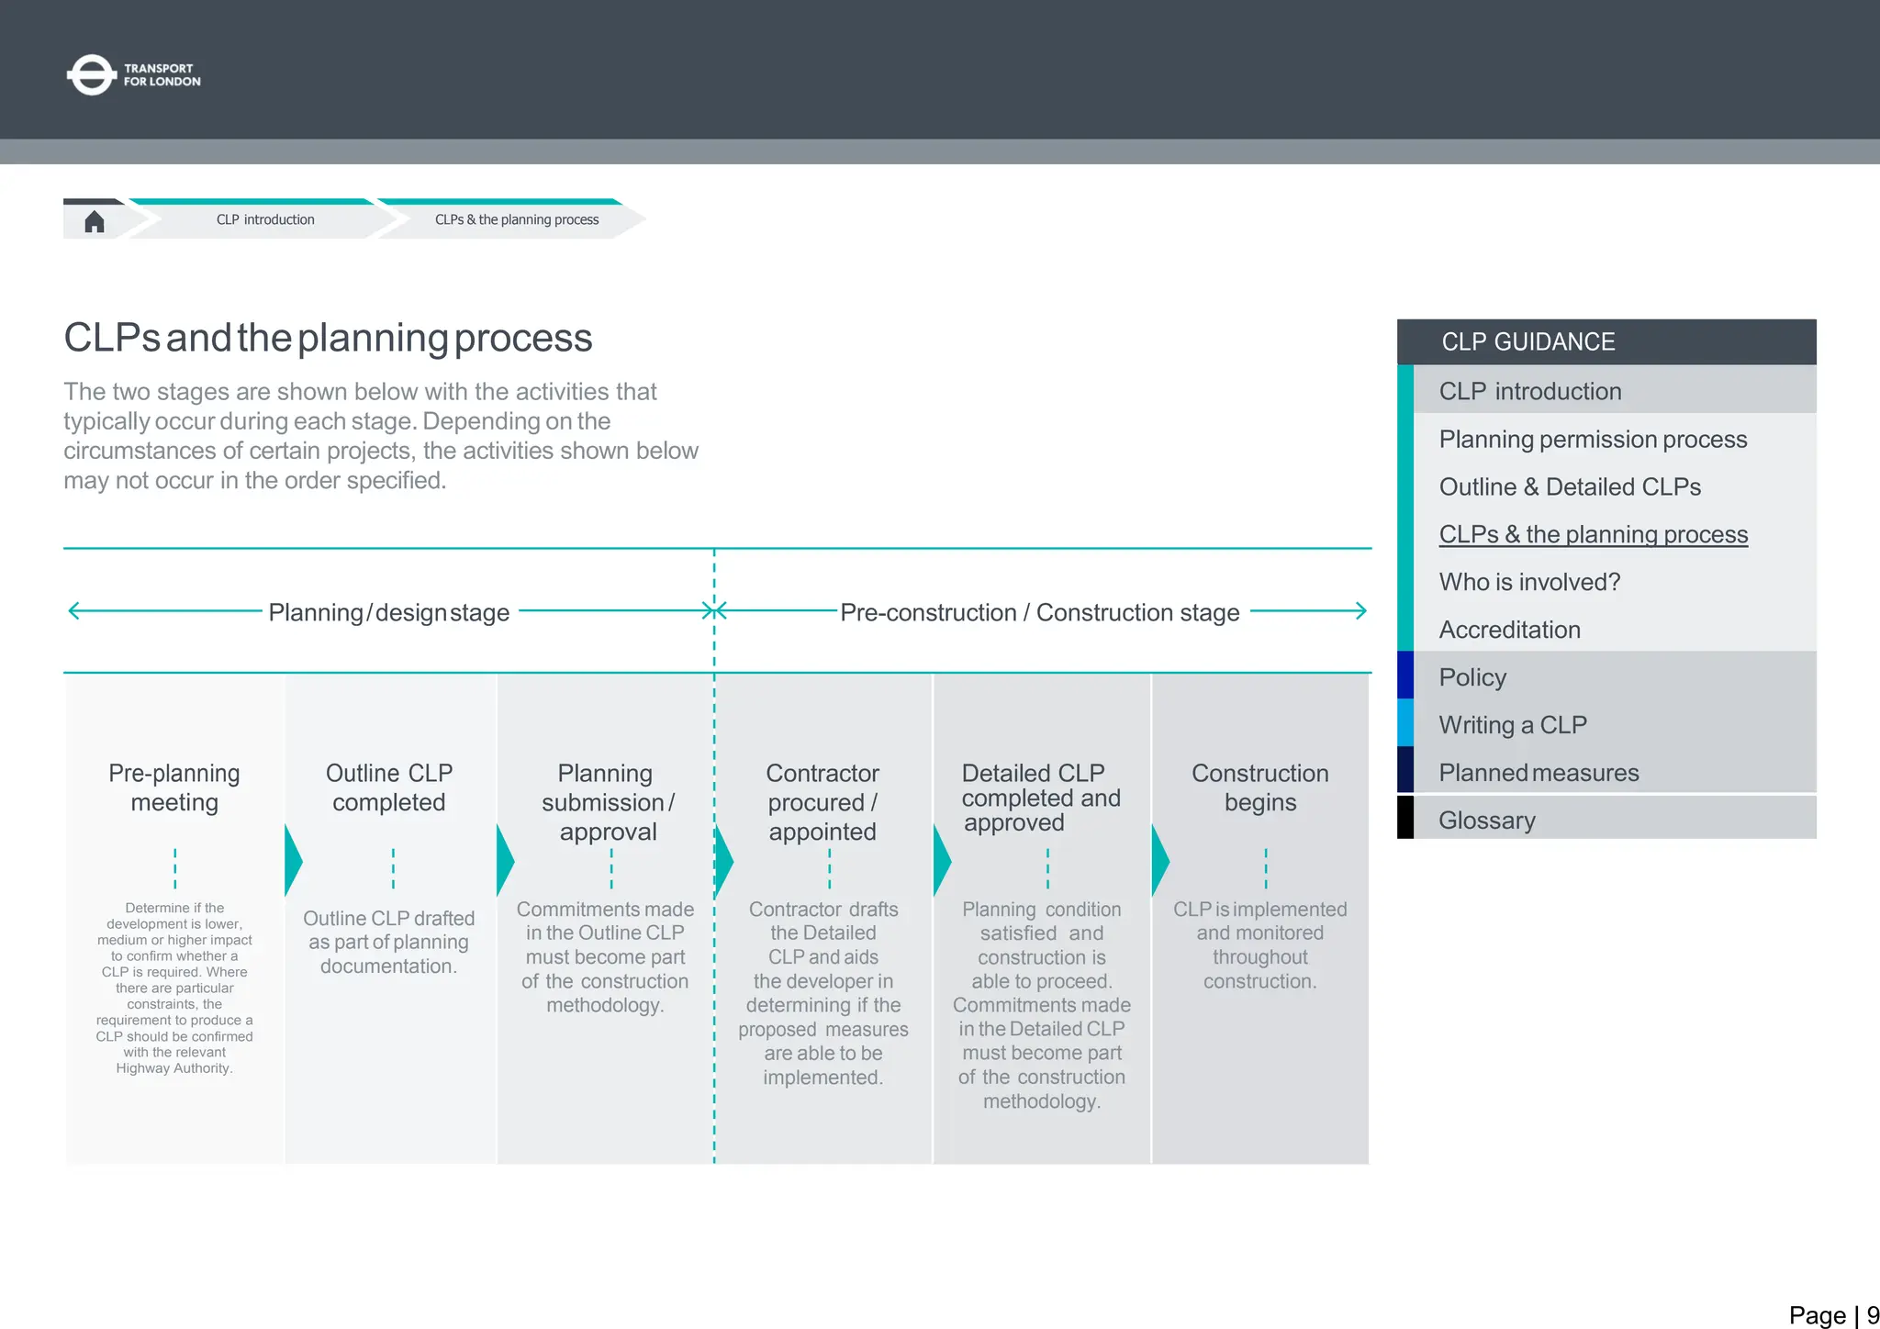
Task: Click underlined CLPs & the planning process link
Action: pyautogui.click(x=1593, y=535)
